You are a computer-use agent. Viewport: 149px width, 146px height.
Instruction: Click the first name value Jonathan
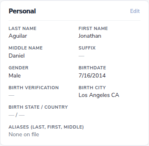pyautogui.click(x=90, y=36)
